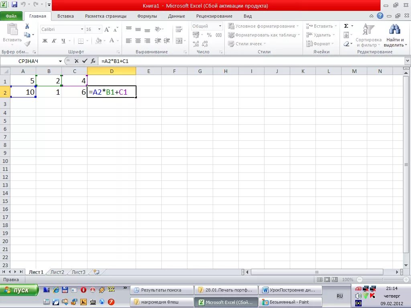Switch to the Формулы tab
Viewport: 411px width, 308px height.
[x=147, y=16]
